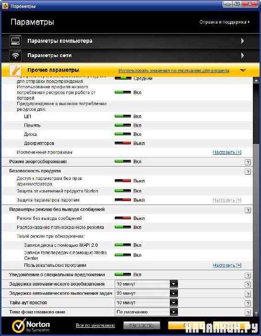Click the scrollbar down arrow

point(256,313)
